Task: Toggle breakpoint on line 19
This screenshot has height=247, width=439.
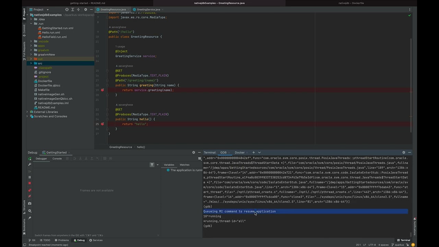Action: click(102, 90)
